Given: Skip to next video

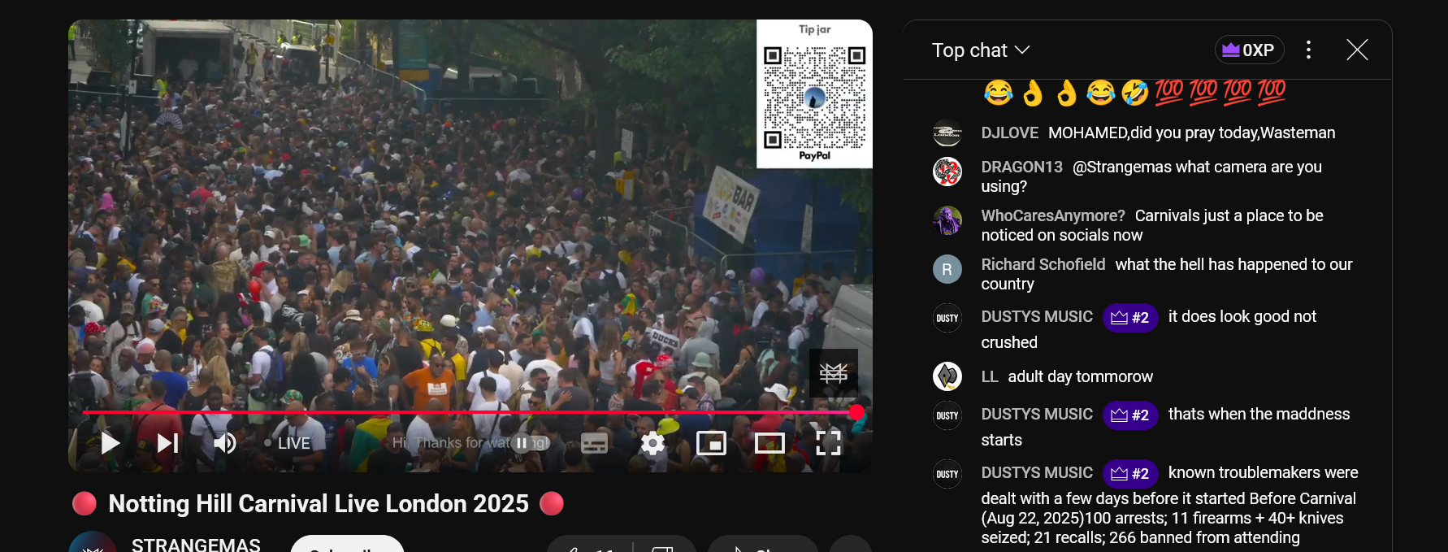Looking at the screenshot, I should coord(167,443).
